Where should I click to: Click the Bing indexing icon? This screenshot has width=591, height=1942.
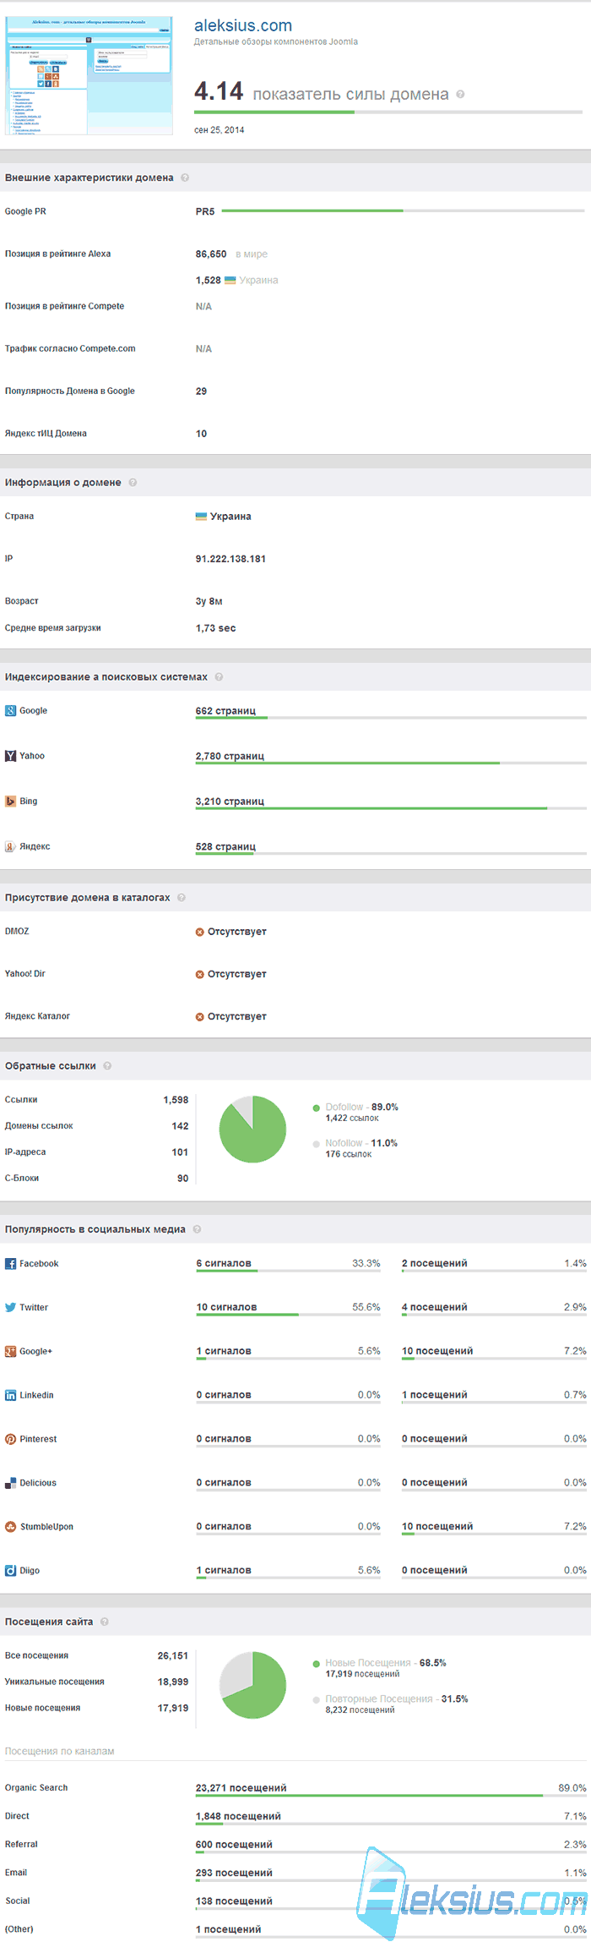point(11,801)
